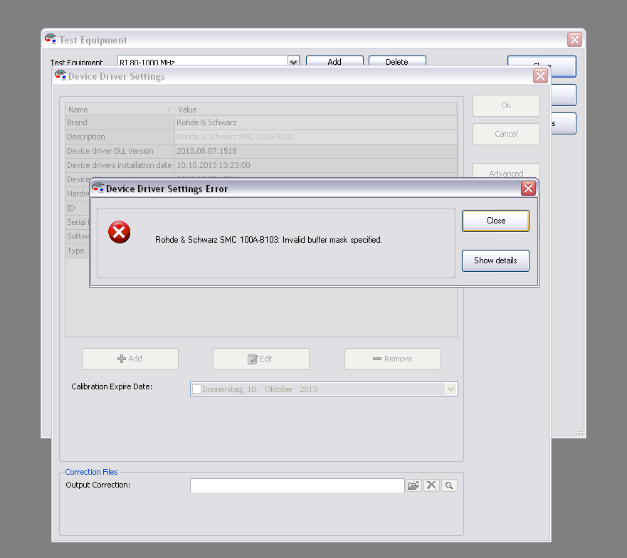This screenshot has height=558, width=627.
Task: Open the Test Equipment combo box dropdown
Action: [293, 61]
